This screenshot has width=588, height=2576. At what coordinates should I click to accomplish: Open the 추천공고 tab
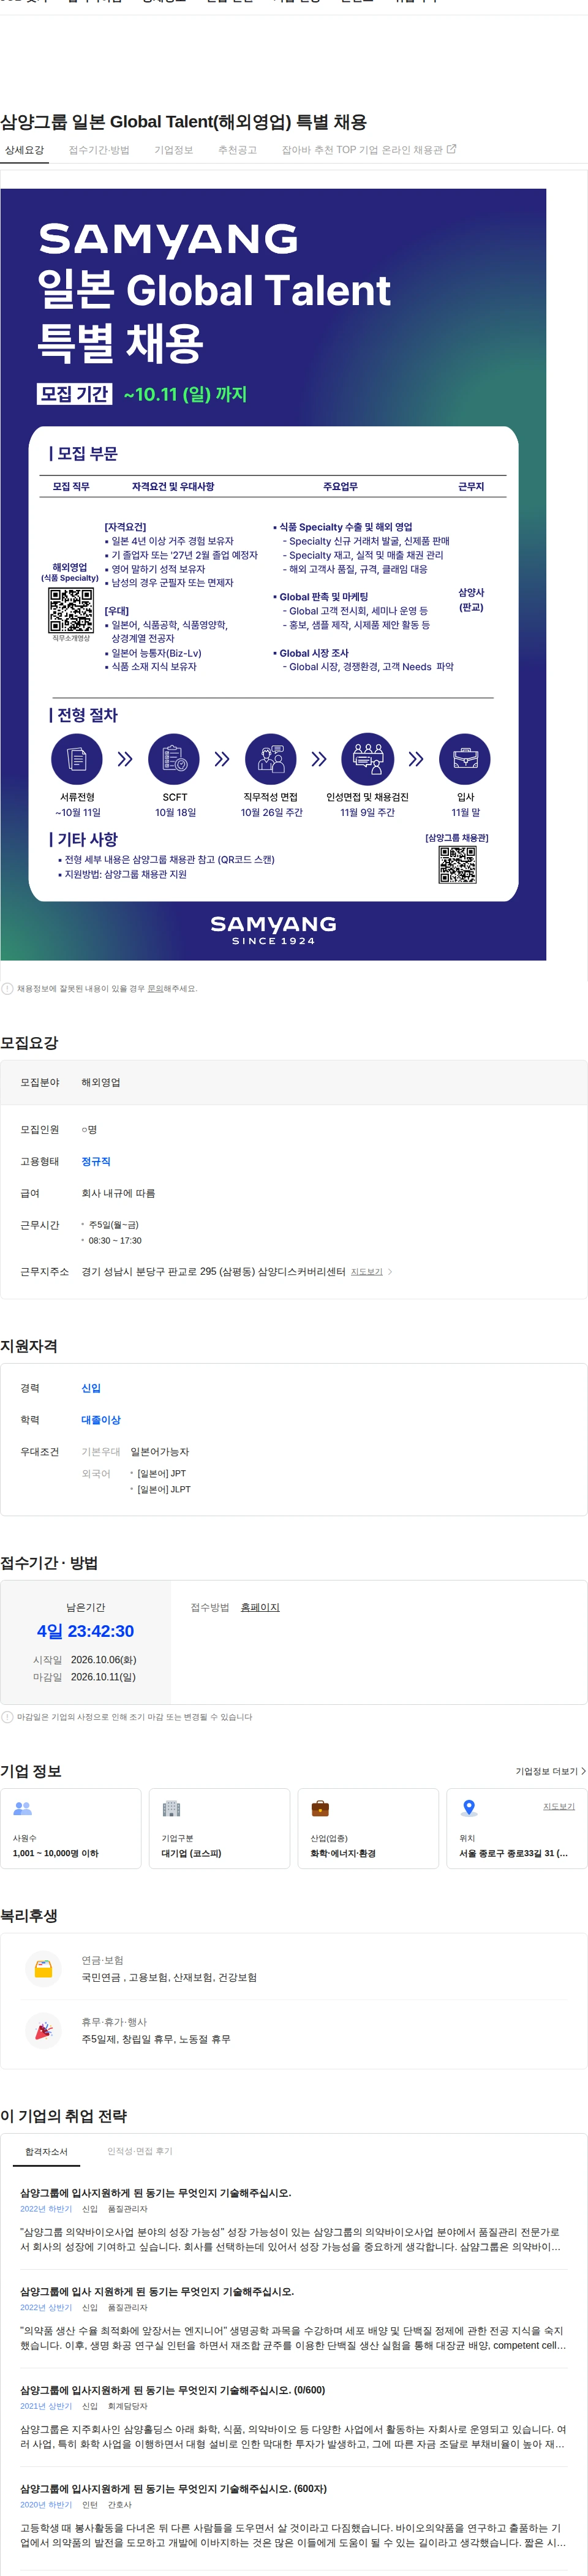point(237,150)
